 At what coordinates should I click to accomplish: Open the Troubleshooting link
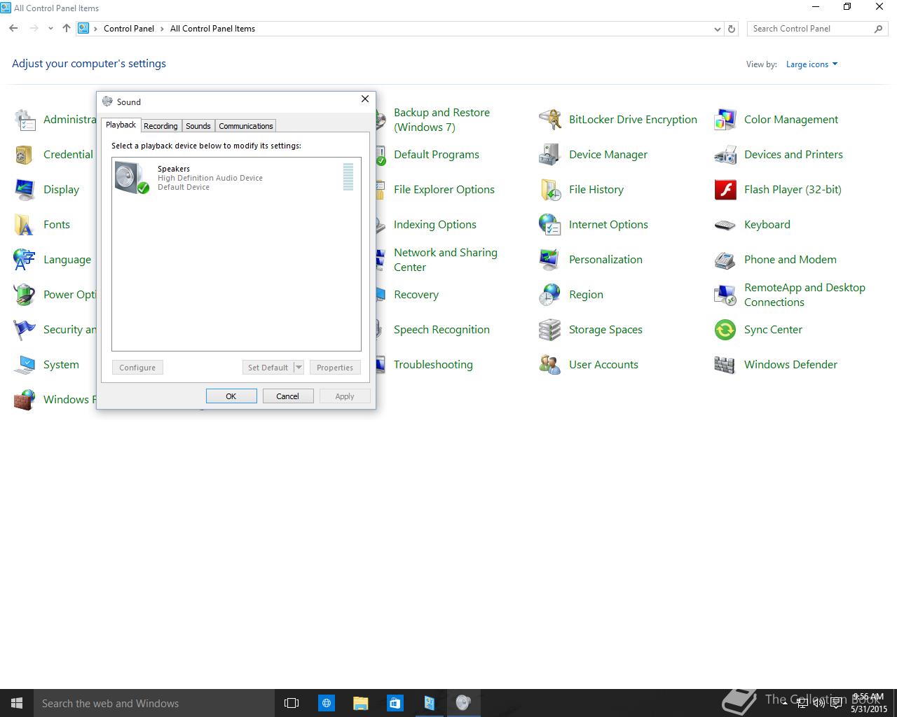433,365
